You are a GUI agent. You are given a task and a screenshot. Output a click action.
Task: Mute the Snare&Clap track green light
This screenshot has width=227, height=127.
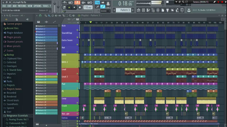click(x=77, y=37)
